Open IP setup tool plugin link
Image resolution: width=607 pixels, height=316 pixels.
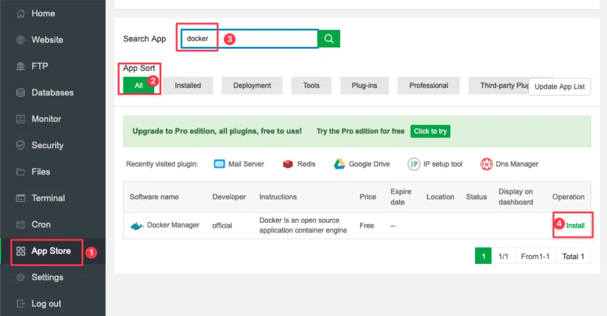(442, 164)
